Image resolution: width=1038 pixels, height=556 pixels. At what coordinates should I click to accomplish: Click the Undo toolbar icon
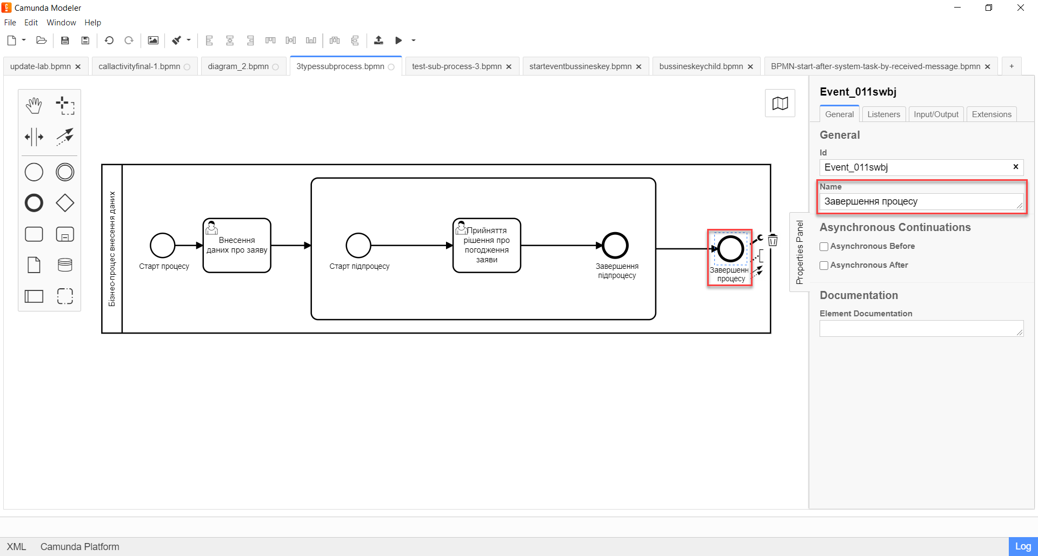(109, 40)
